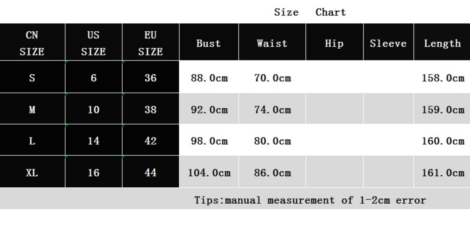
Task: Select the 158.0cm length value
Action: pos(443,78)
